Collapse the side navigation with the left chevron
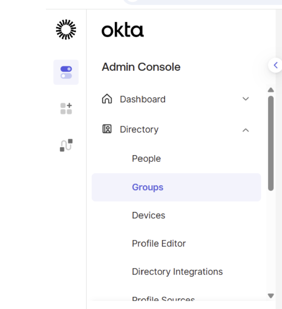Viewport: 282px width, 309px height. pyautogui.click(x=275, y=65)
